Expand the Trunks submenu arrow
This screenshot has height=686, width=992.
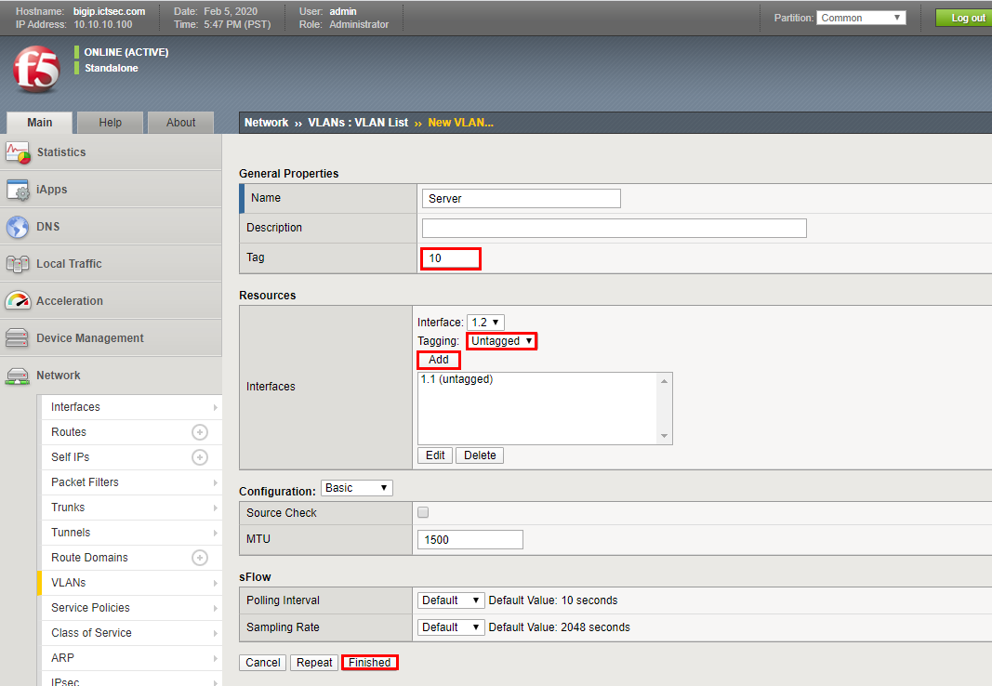(x=215, y=508)
